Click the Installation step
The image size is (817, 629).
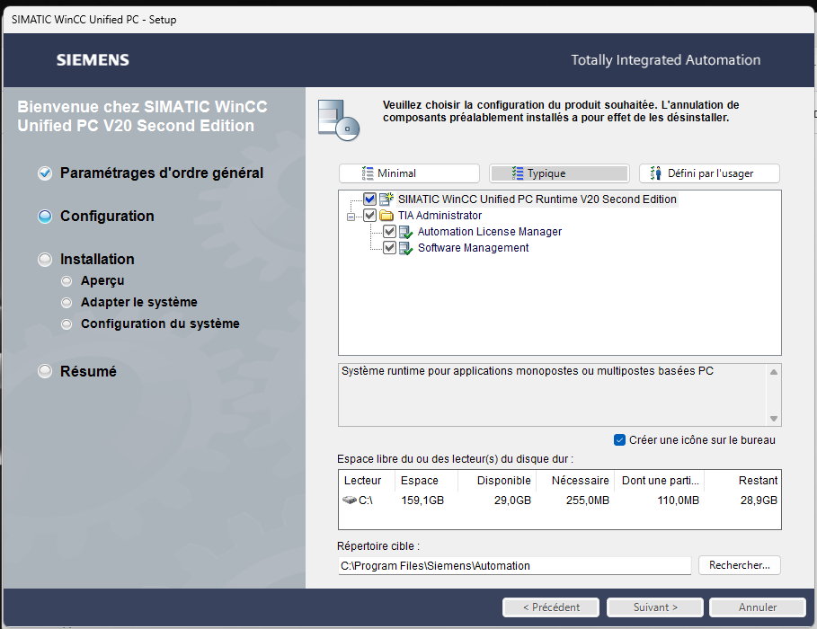click(97, 259)
